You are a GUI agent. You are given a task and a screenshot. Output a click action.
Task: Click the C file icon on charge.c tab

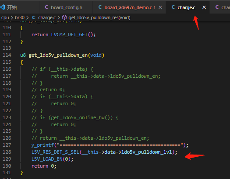pyautogui.click(x=173, y=7)
